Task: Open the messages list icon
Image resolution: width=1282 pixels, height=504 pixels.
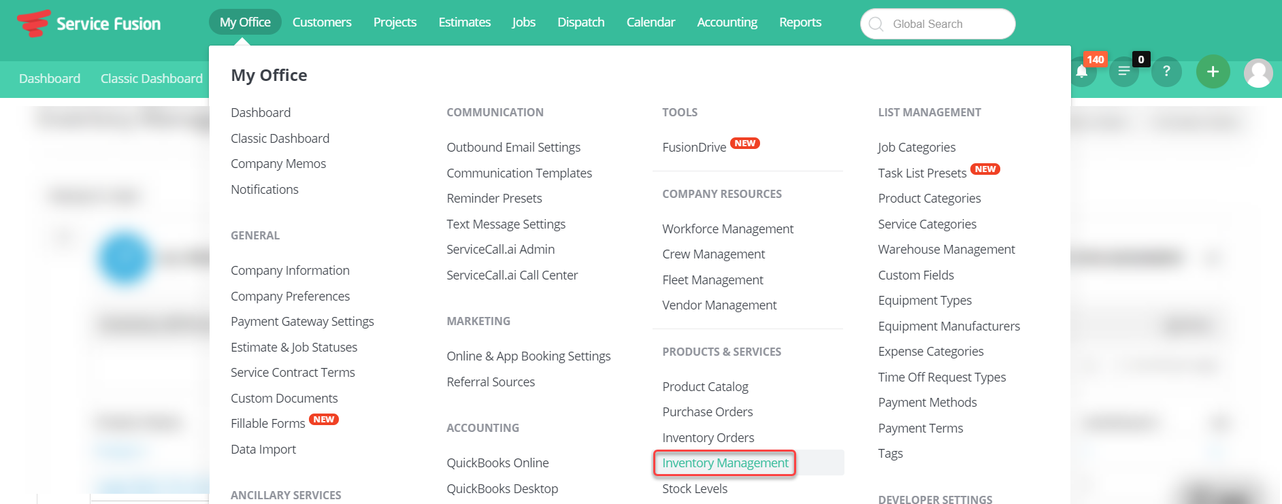Action: 1124,71
